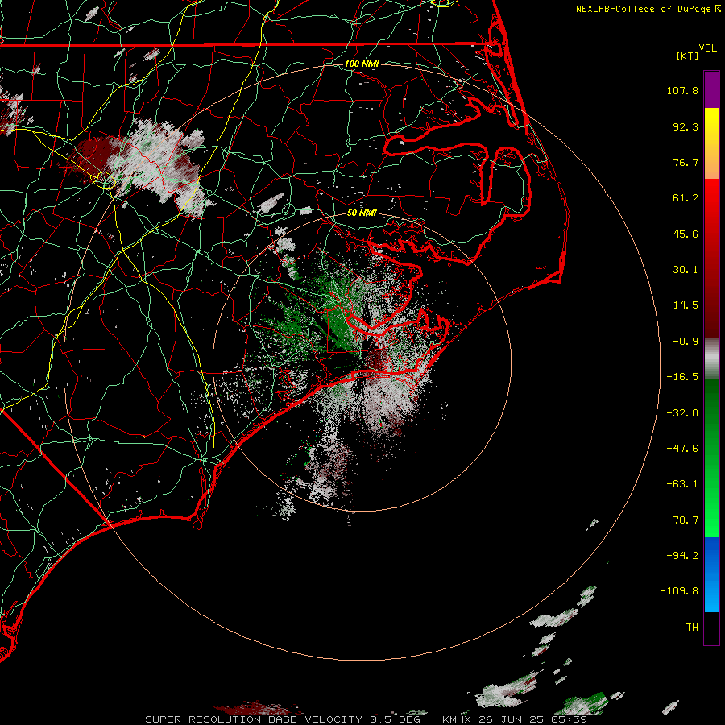Select the -94.2 scale value
725x725 pixels.
pos(682,555)
